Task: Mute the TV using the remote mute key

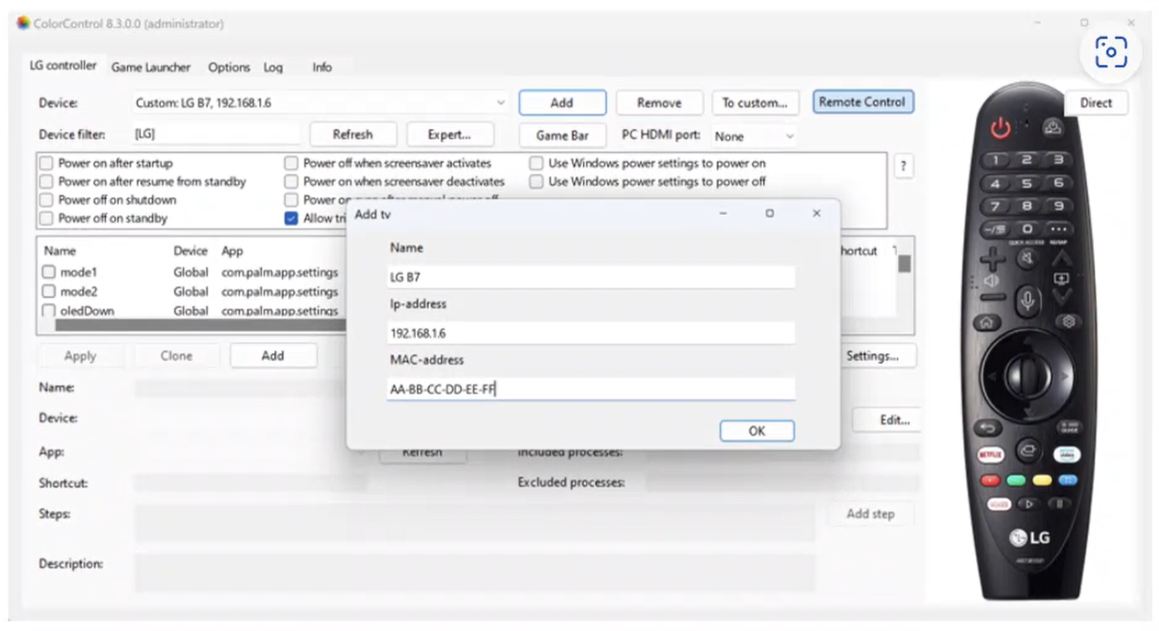Action: click(1027, 258)
